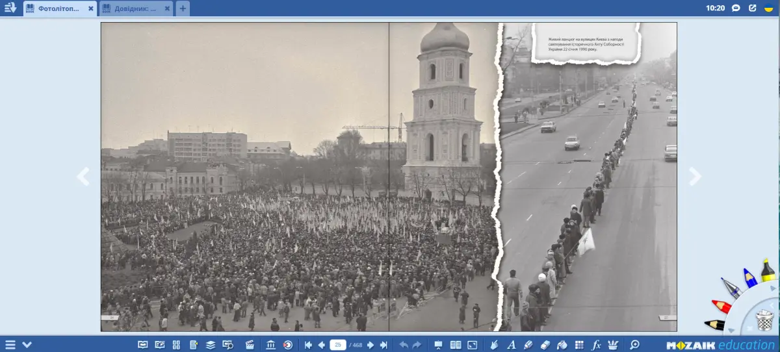This screenshot has height=352, width=780.
Task: Toggle double-page view mode
Action: 456,345
